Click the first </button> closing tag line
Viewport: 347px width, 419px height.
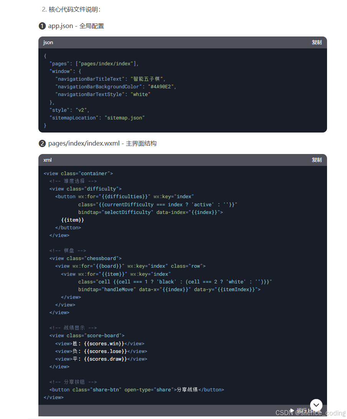tap(68, 228)
